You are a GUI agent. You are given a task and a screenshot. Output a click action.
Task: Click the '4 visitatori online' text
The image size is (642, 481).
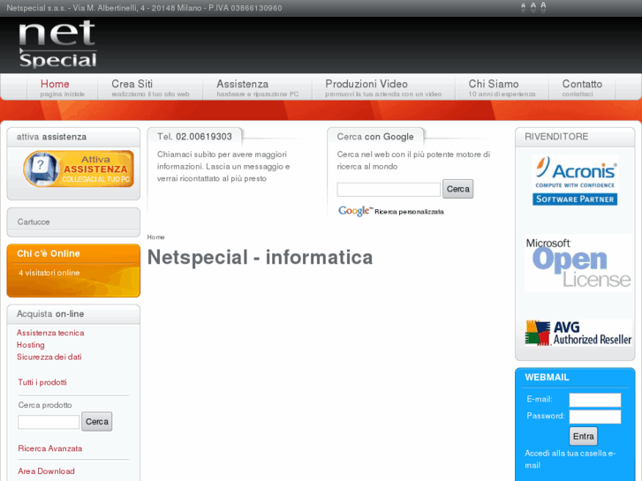point(49,273)
